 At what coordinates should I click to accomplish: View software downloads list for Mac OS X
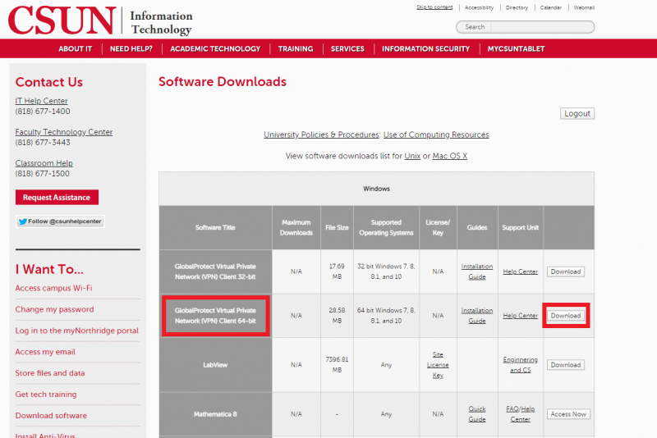pyautogui.click(x=449, y=156)
